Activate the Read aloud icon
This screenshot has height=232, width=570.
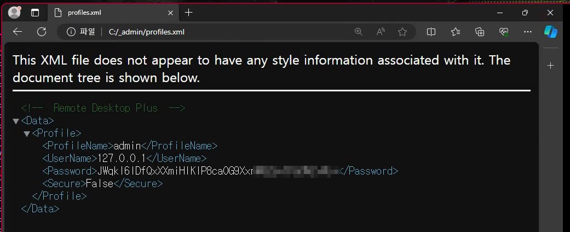(381, 32)
